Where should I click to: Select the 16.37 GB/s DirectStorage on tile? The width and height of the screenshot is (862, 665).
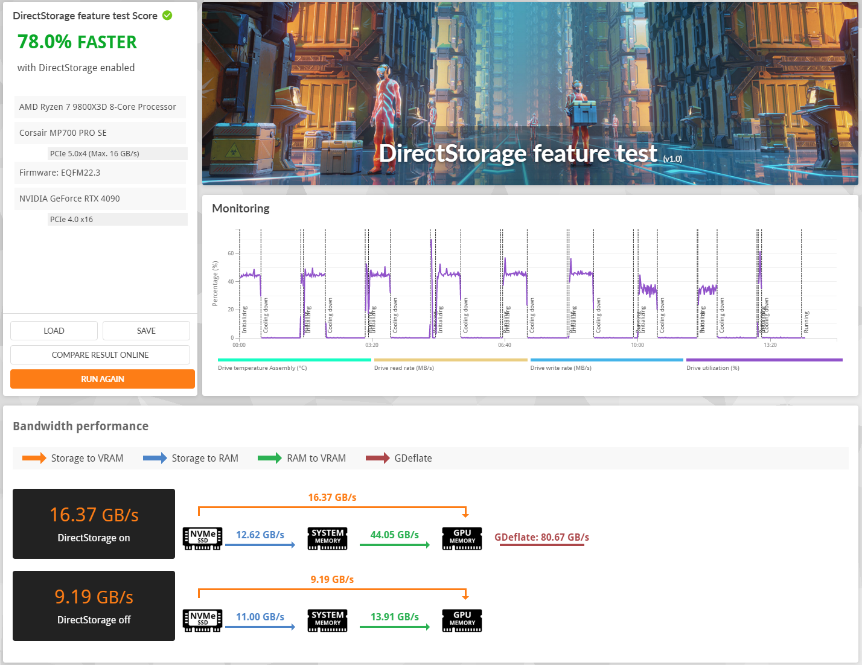94,524
